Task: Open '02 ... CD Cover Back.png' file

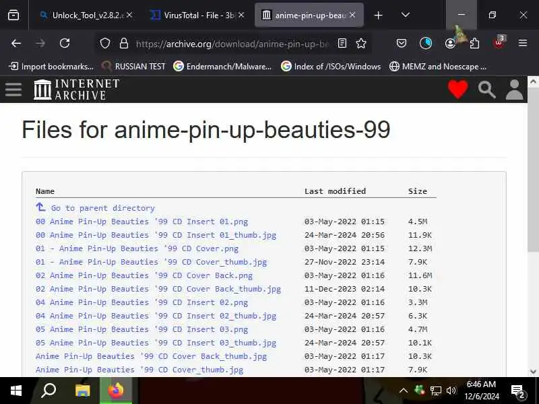Action: pyautogui.click(x=144, y=275)
